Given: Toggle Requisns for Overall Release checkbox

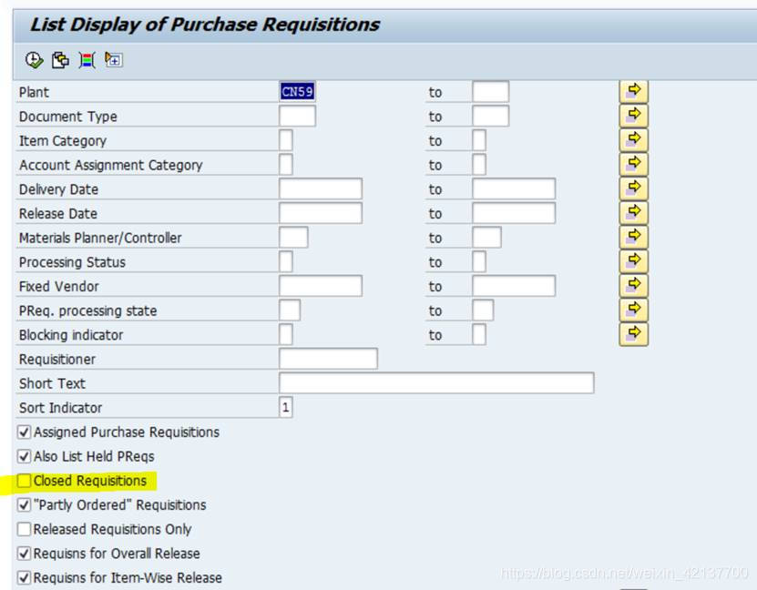Looking at the screenshot, I should 24,554.
